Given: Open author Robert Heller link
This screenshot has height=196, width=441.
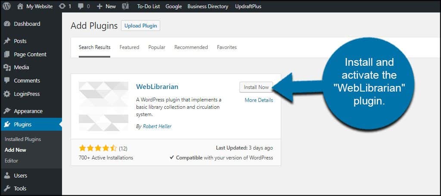Looking at the screenshot, I should pos(157,126).
